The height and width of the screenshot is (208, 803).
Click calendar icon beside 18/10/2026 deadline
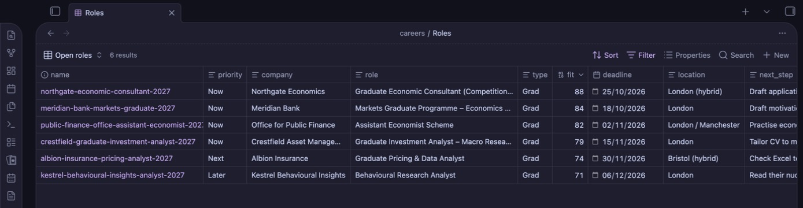[595, 108]
